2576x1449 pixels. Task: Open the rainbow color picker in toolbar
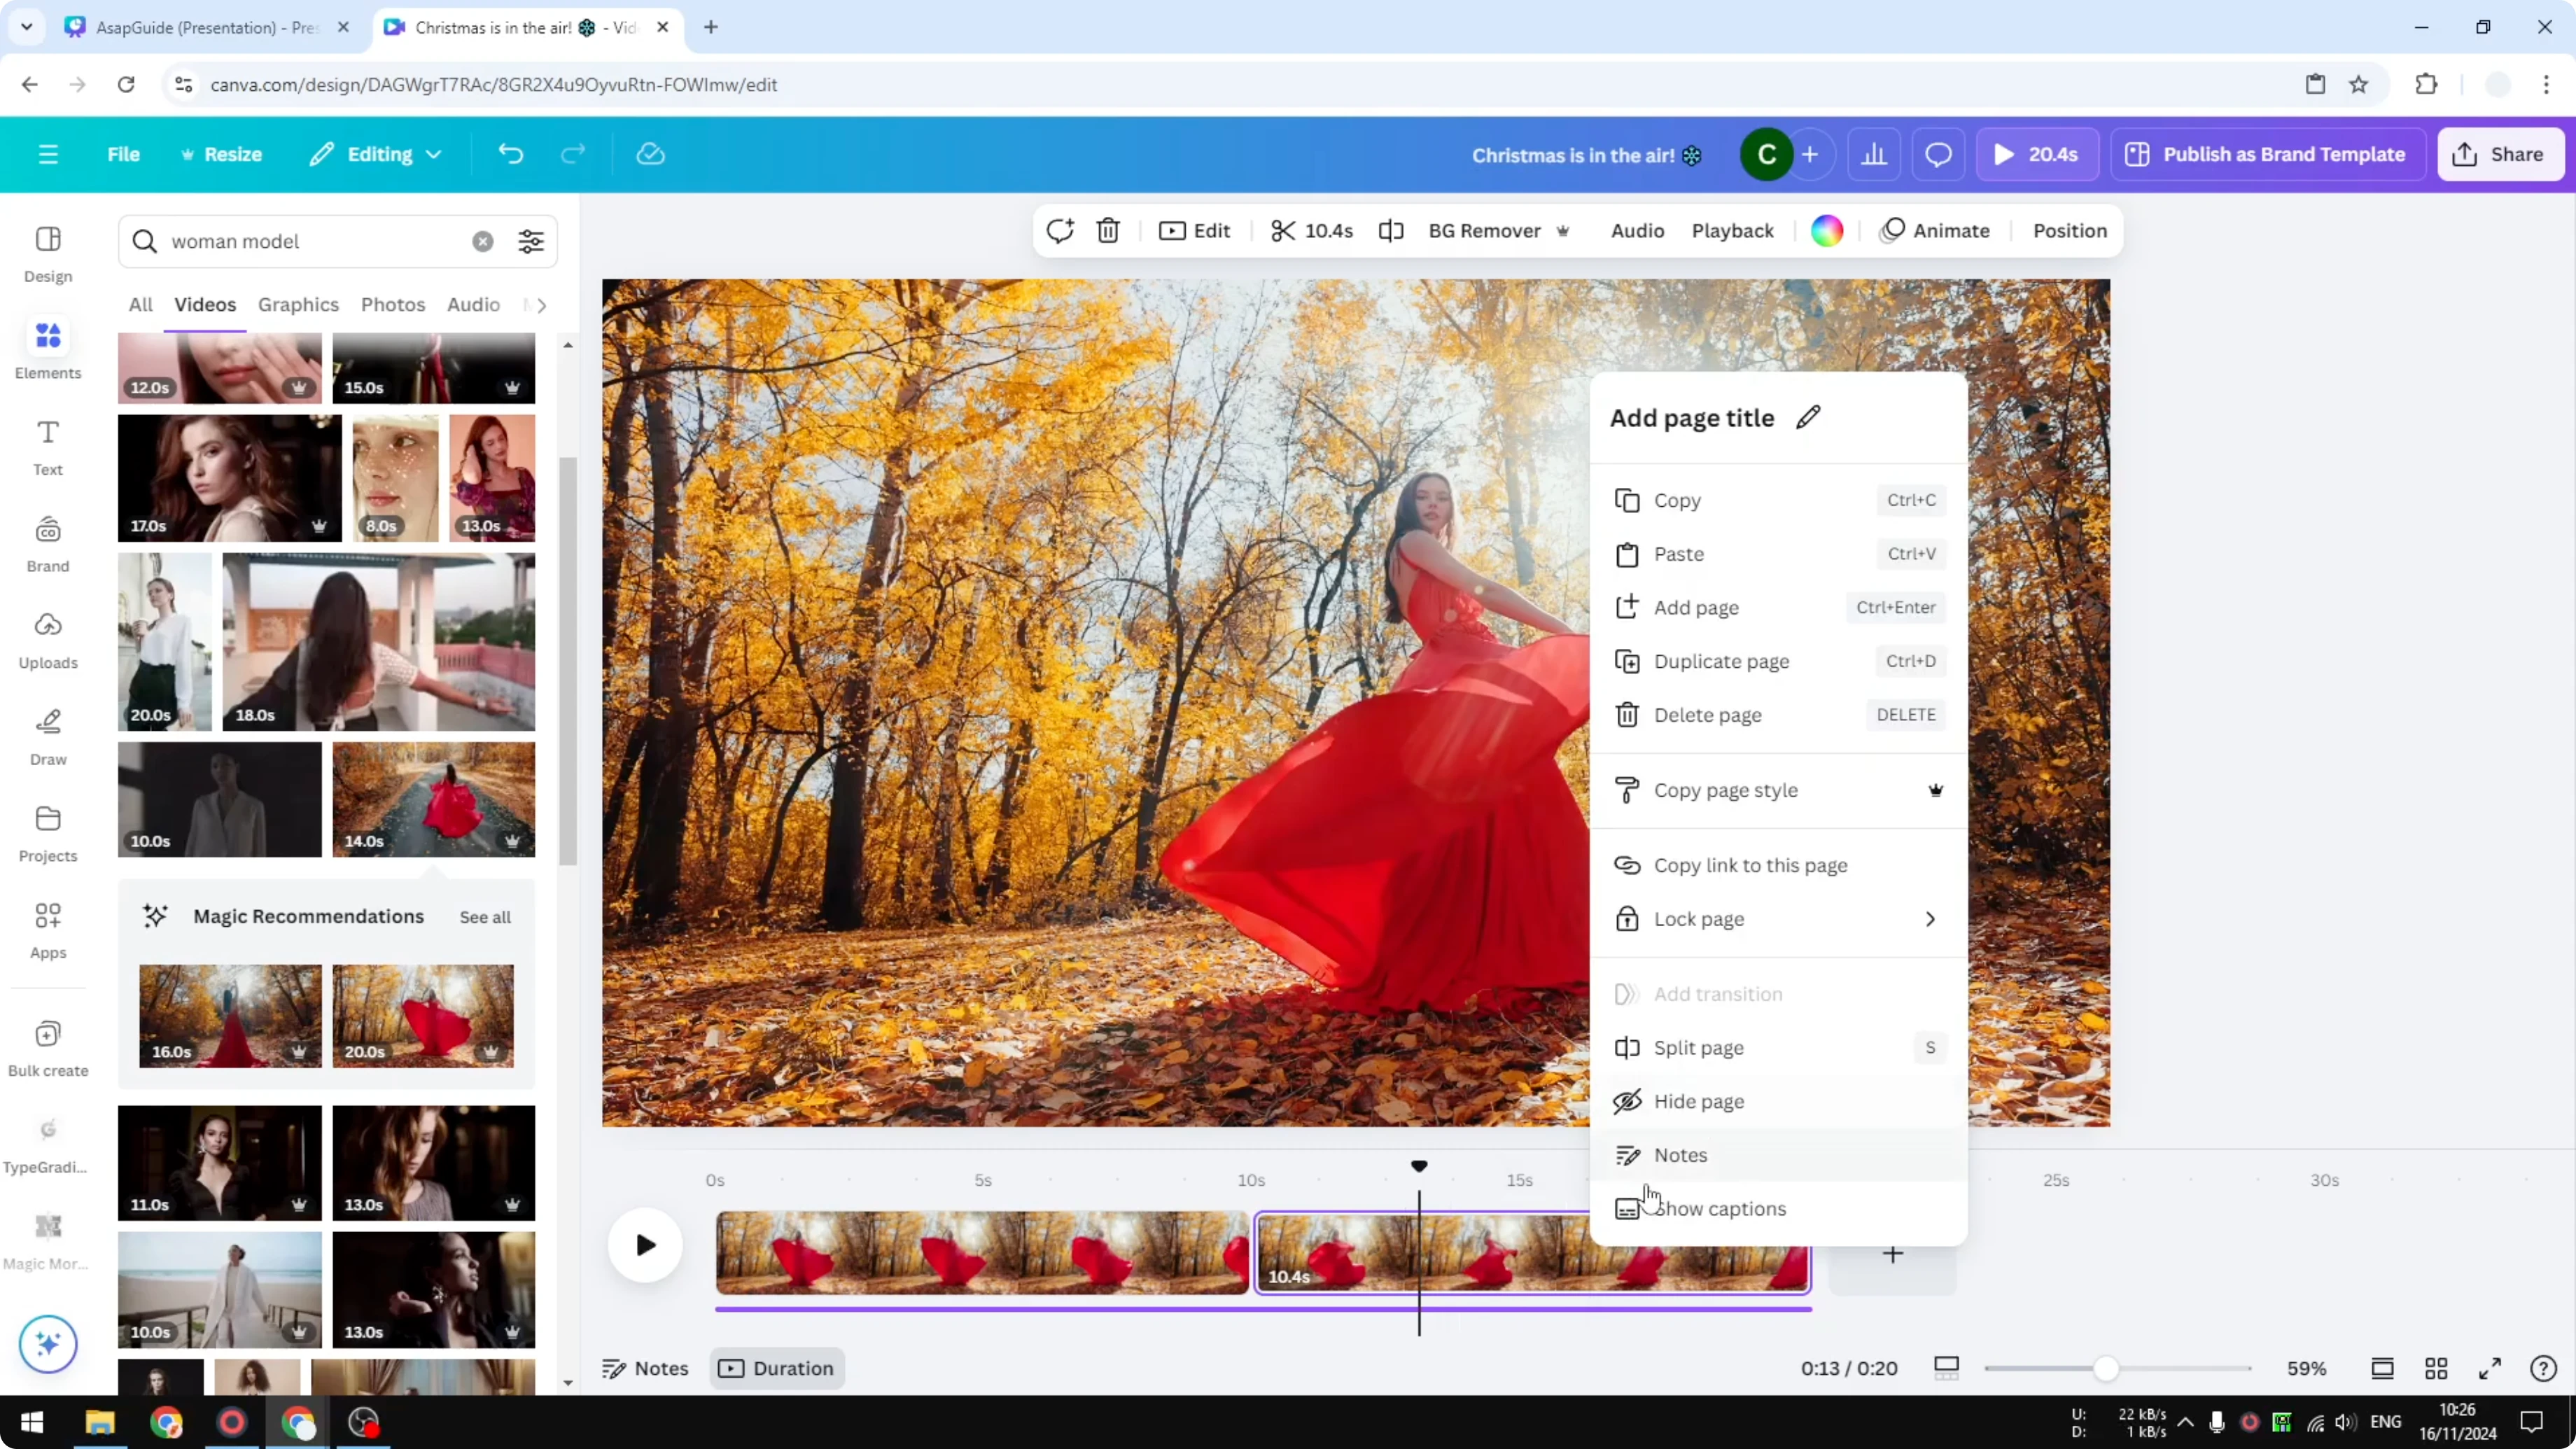click(1826, 230)
